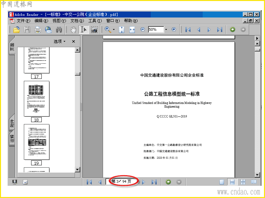Open the 选项 options dropdown in pages panel
The image size is (265, 198).
(x=60, y=42)
